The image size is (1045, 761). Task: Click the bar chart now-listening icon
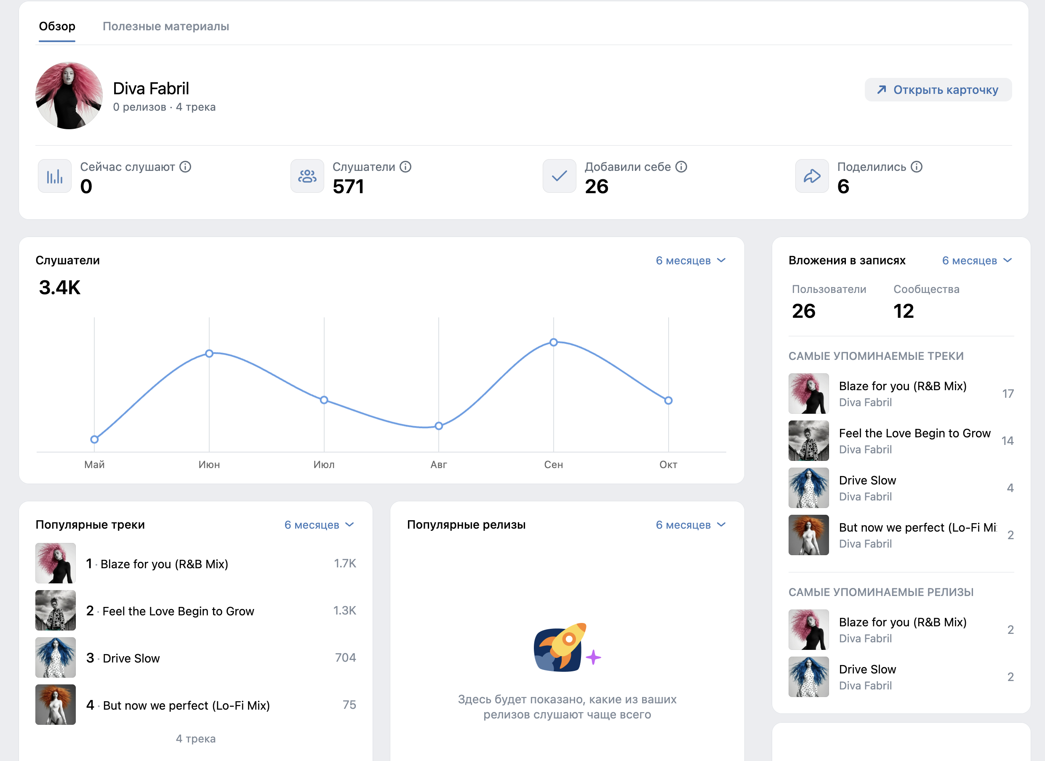55,176
